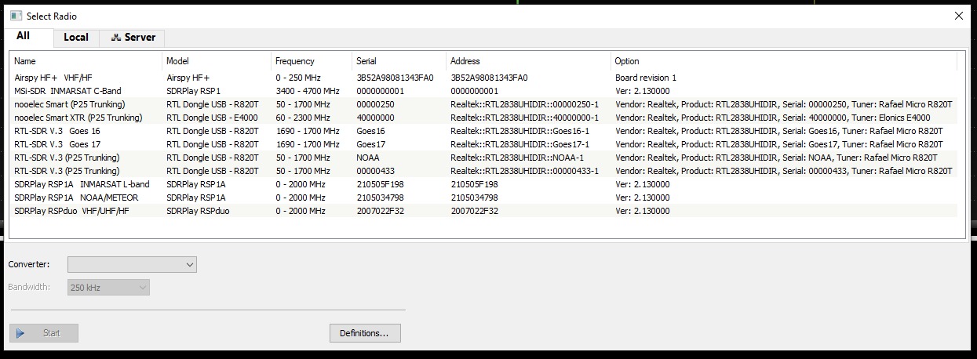The width and height of the screenshot is (977, 359).
Task: Choose SDRPlay RSP1A NOAA/METEOR entry
Action: click(x=78, y=198)
